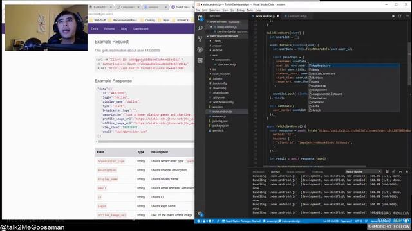Viewport: 412px width, 231px height.
Task: Click the VS Code editor vertical scrollbar
Action: [x=410, y=64]
